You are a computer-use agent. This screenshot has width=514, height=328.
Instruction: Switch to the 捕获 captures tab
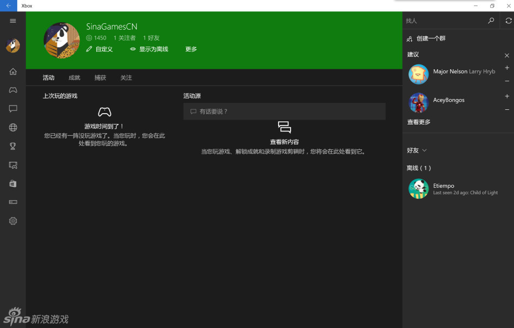100,78
